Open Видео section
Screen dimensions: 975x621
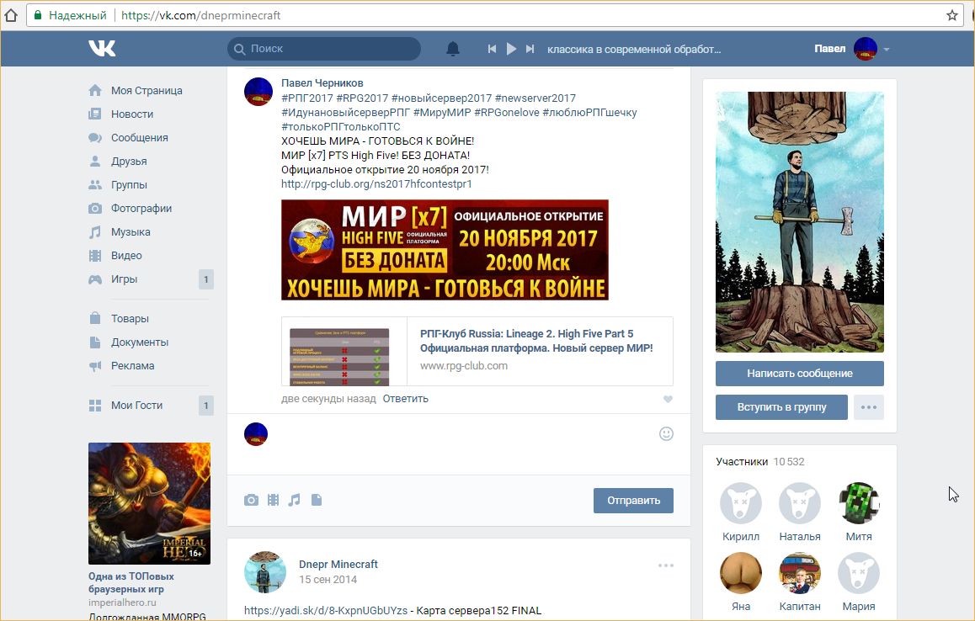point(126,256)
